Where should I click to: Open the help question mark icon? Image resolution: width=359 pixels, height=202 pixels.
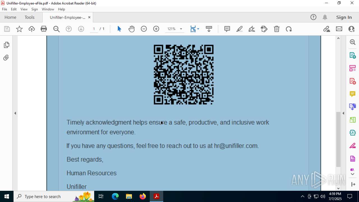313,17
